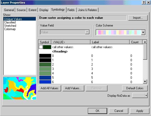
Task: Select Unique Values renderer
Action: [x=20, y=19]
